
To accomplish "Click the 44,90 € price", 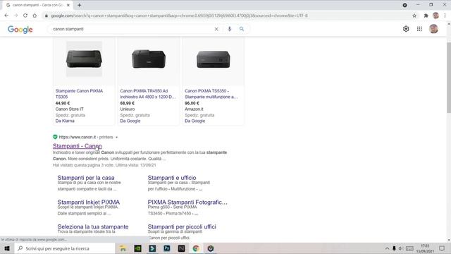I will [x=63, y=103].
